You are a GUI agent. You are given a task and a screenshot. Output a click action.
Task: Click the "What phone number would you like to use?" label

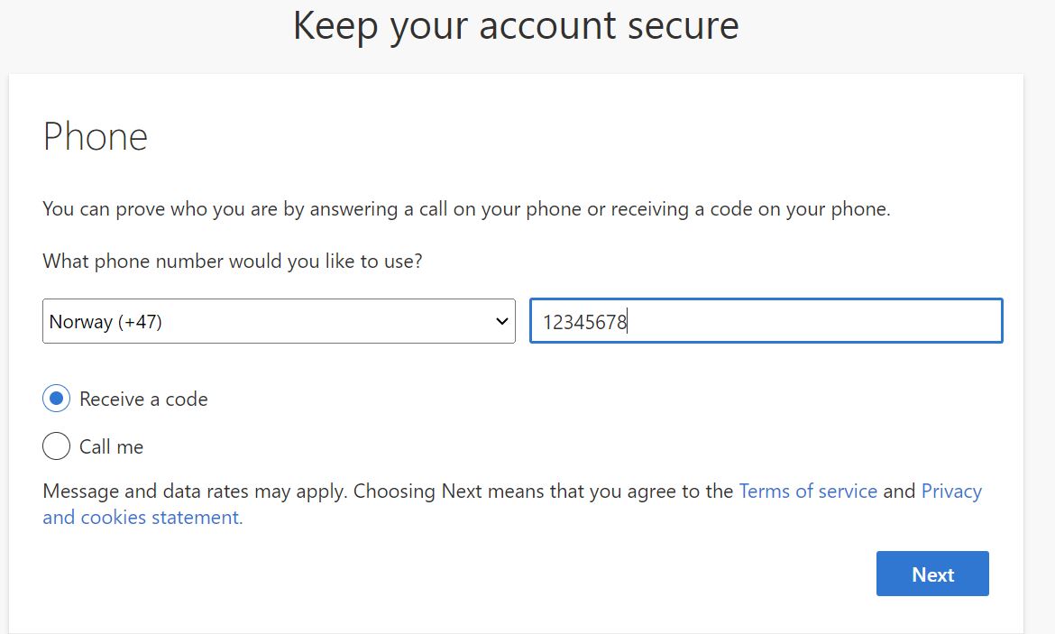pyautogui.click(x=233, y=262)
